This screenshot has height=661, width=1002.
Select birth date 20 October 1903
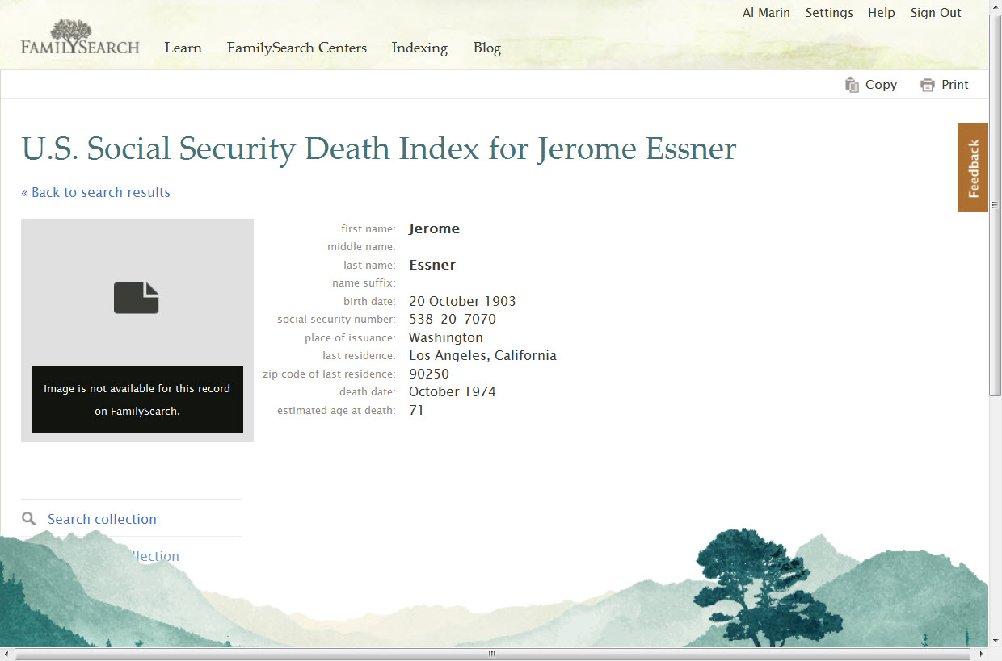coord(462,301)
